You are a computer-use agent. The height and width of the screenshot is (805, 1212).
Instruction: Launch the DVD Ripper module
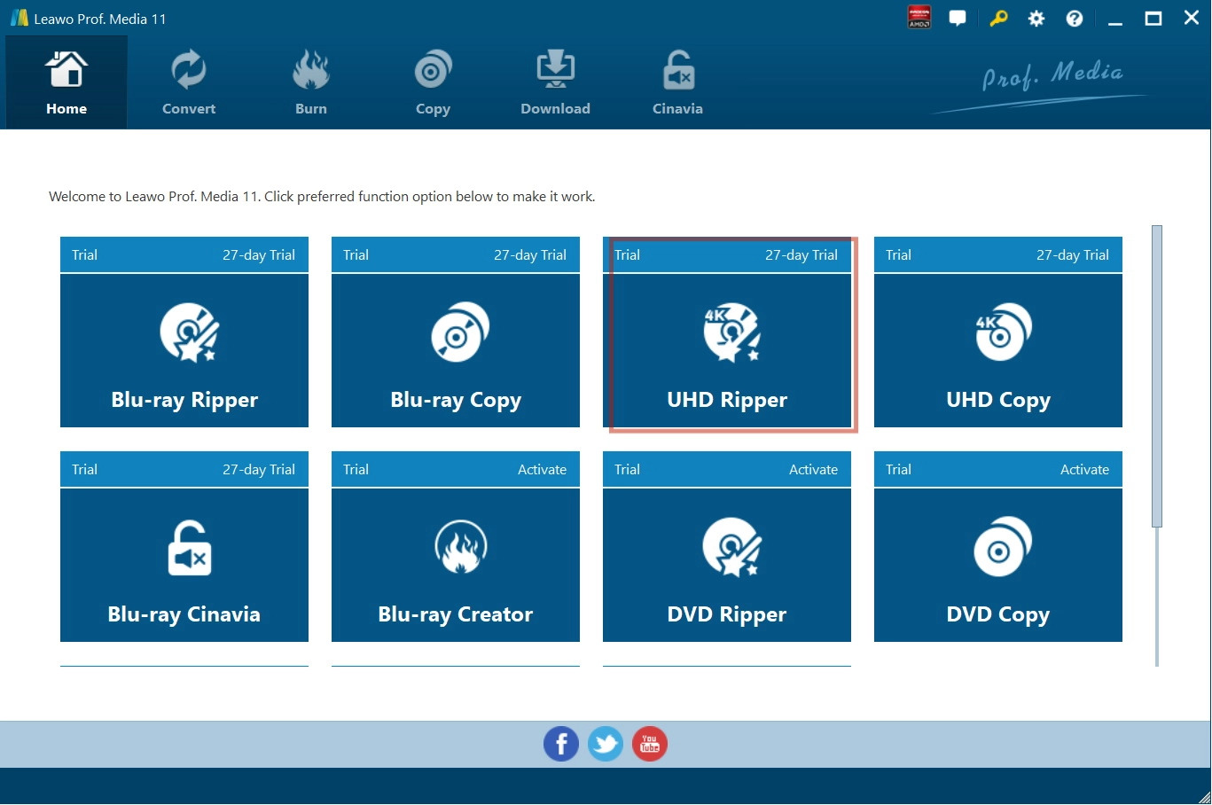pyautogui.click(x=726, y=565)
